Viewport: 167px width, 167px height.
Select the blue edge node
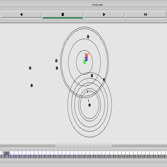[x=86, y=60]
